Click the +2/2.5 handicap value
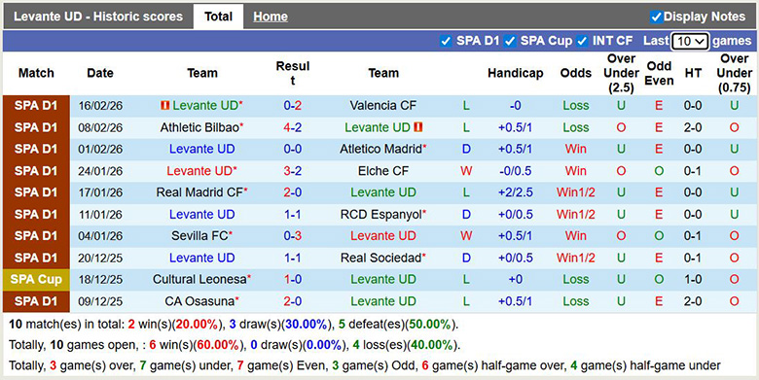Image resolution: width=759 pixels, height=380 pixels. tap(515, 192)
